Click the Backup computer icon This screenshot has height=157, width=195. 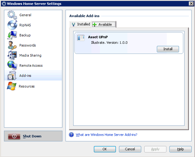[x=12, y=35]
